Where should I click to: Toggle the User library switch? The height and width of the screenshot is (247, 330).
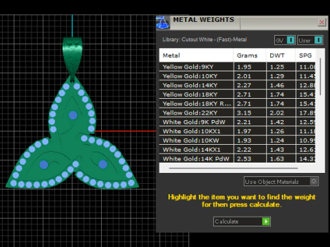[x=310, y=40]
